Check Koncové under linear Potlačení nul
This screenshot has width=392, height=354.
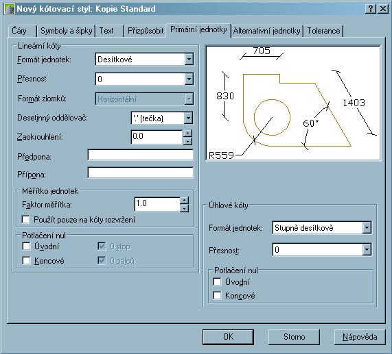click(26, 261)
